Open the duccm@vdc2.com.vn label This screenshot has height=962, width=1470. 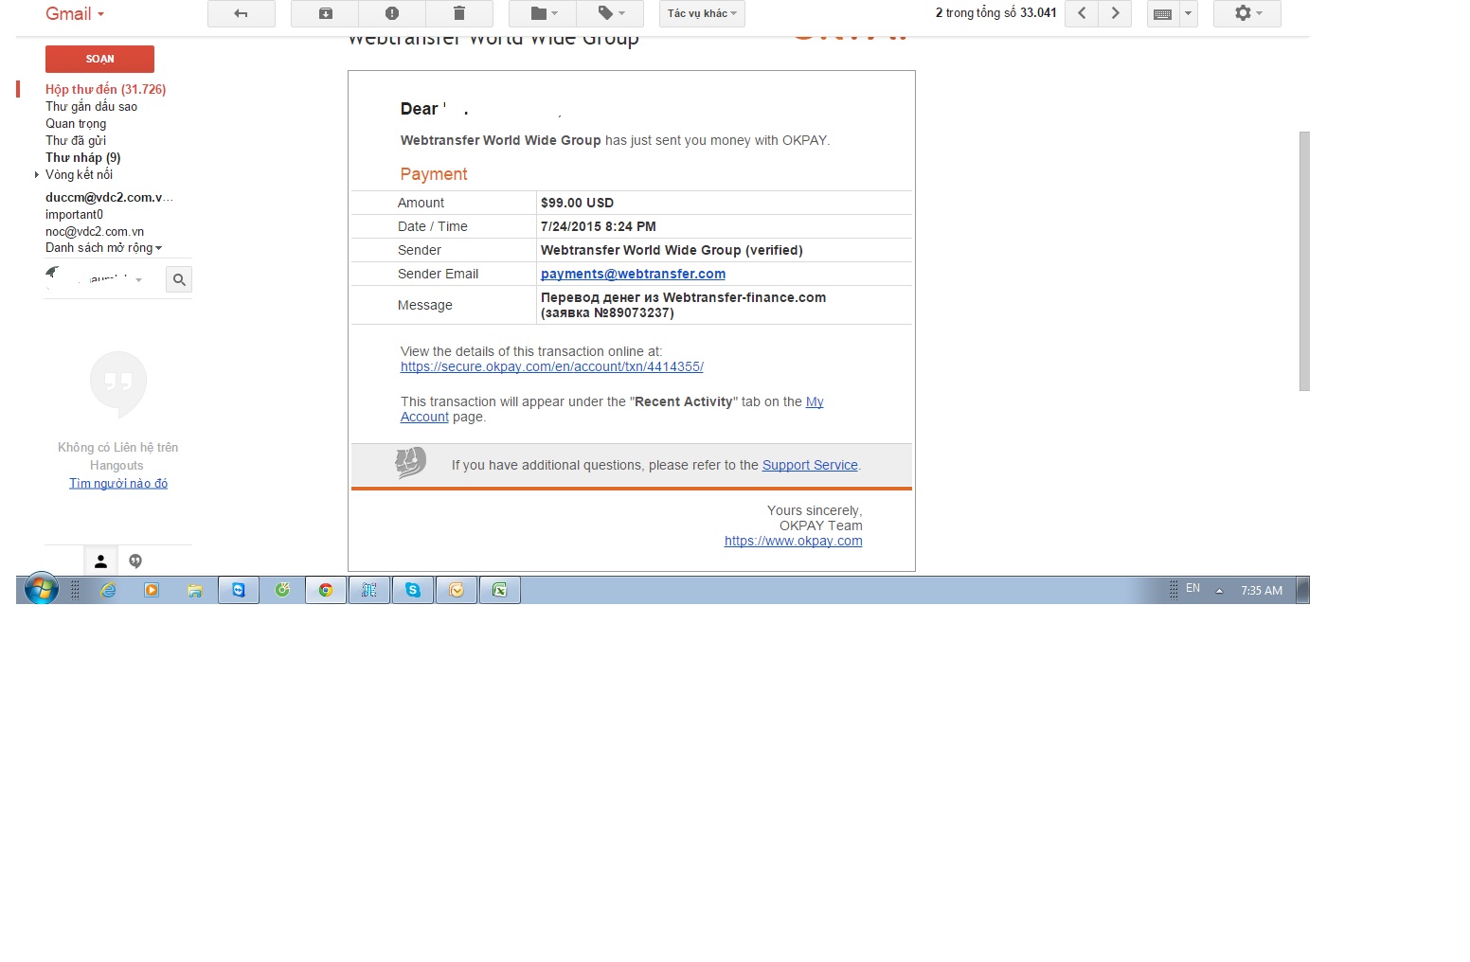point(109,197)
